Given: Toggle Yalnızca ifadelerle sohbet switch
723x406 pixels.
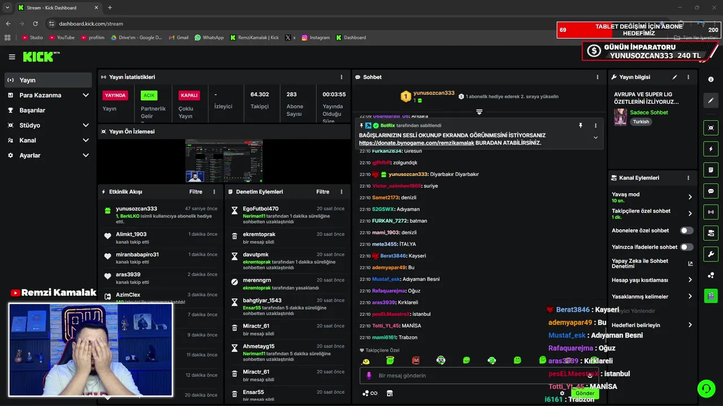Looking at the screenshot, I should 686,247.
